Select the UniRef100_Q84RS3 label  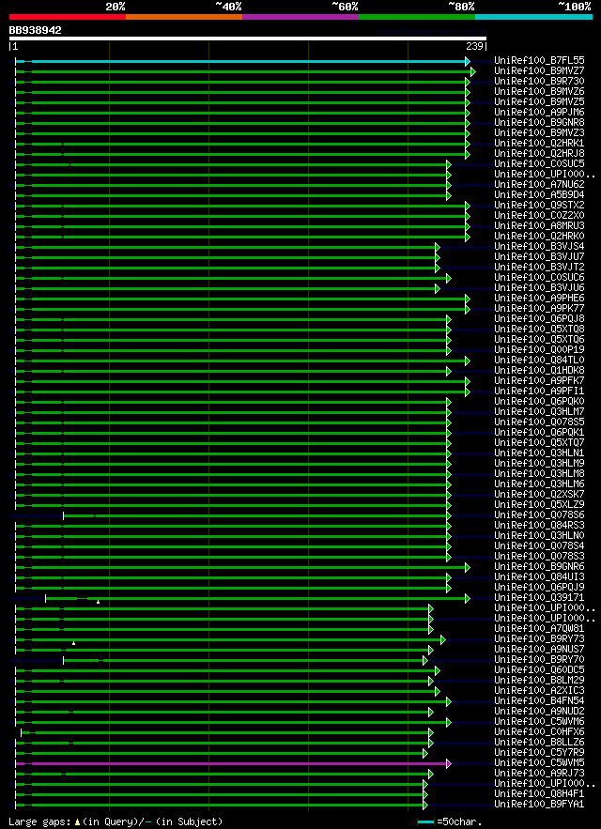(539, 525)
